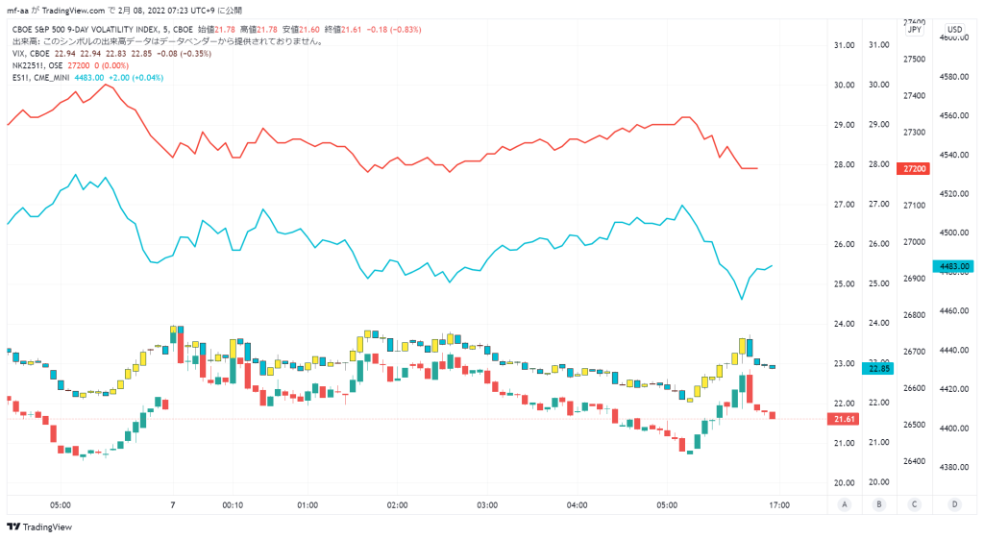Select scale D button

[x=954, y=504]
